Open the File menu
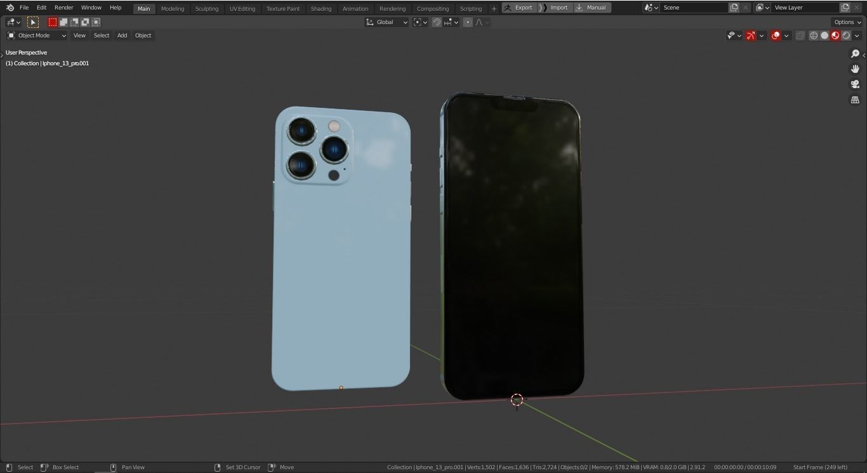Viewport: 867px width, 473px height. [x=24, y=8]
